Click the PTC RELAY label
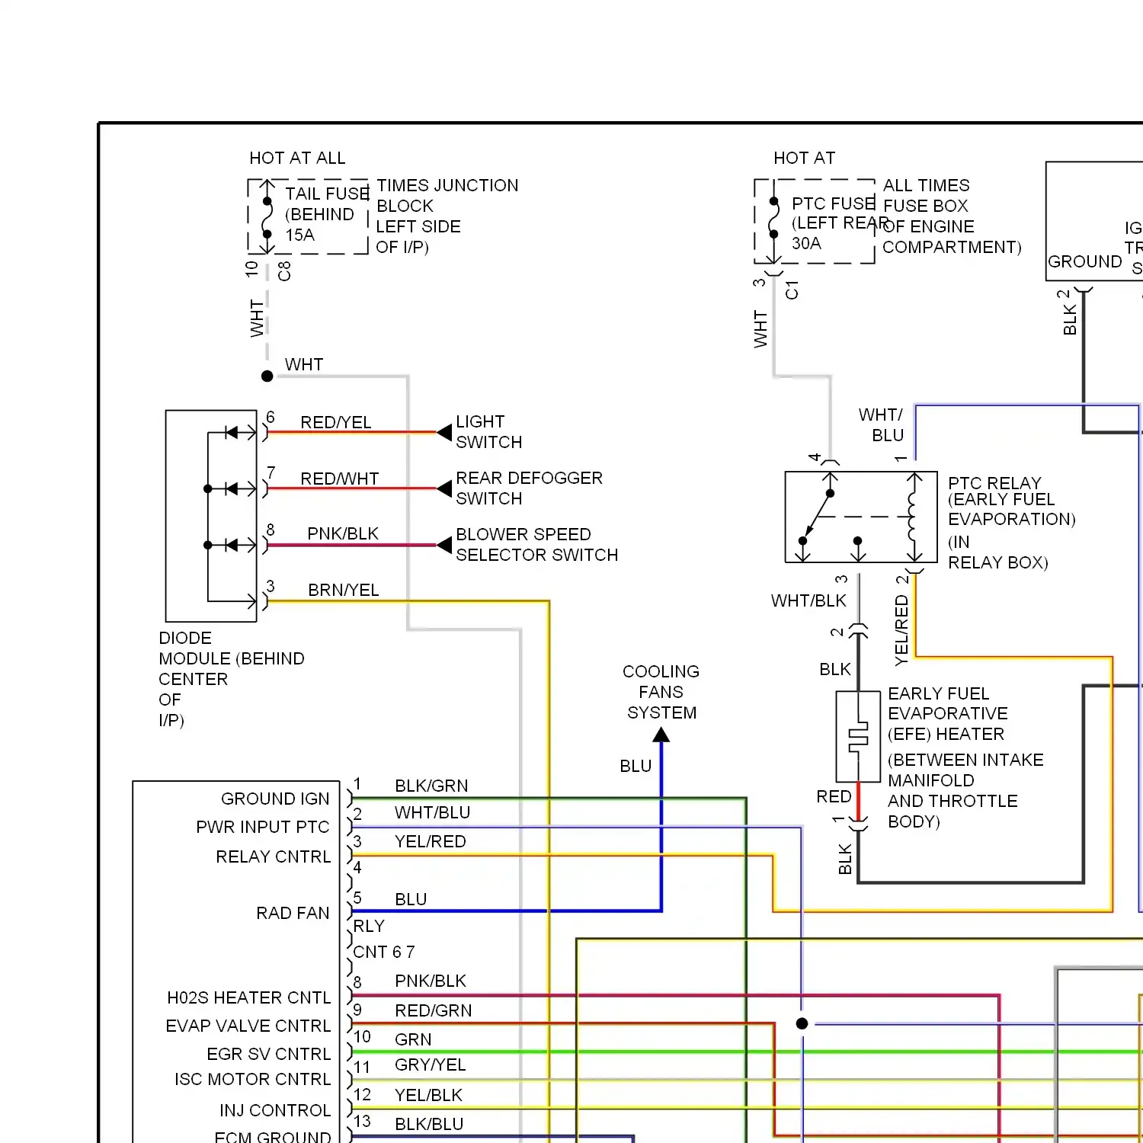Image resolution: width=1143 pixels, height=1143 pixels. pyautogui.click(x=994, y=483)
